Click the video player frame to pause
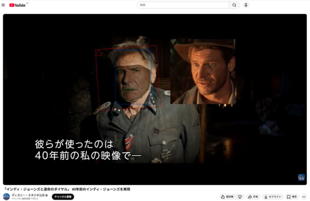Viewport: 310px width, 201px height. click(155, 99)
